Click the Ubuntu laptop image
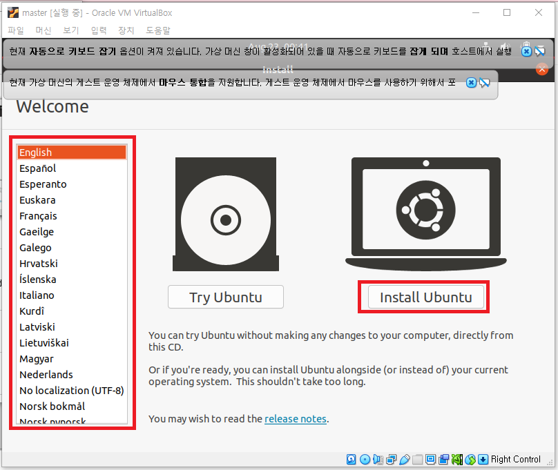558x470 pixels. [426, 214]
